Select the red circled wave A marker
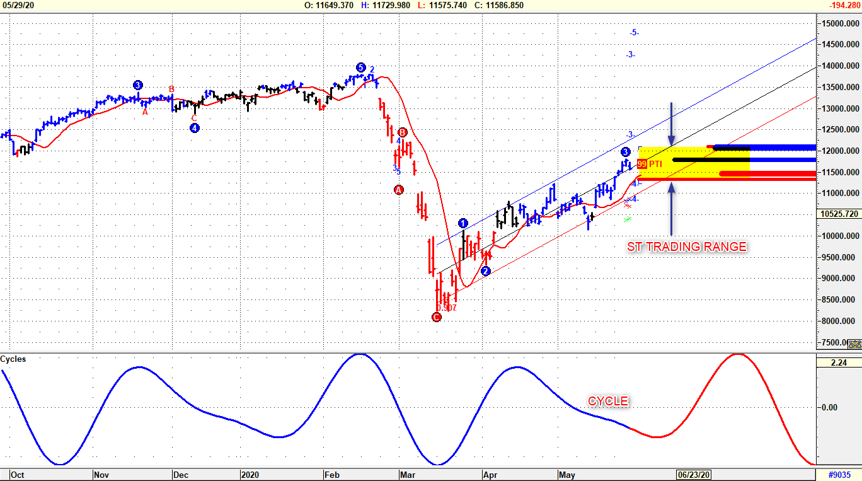862x481 pixels. [x=398, y=190]
